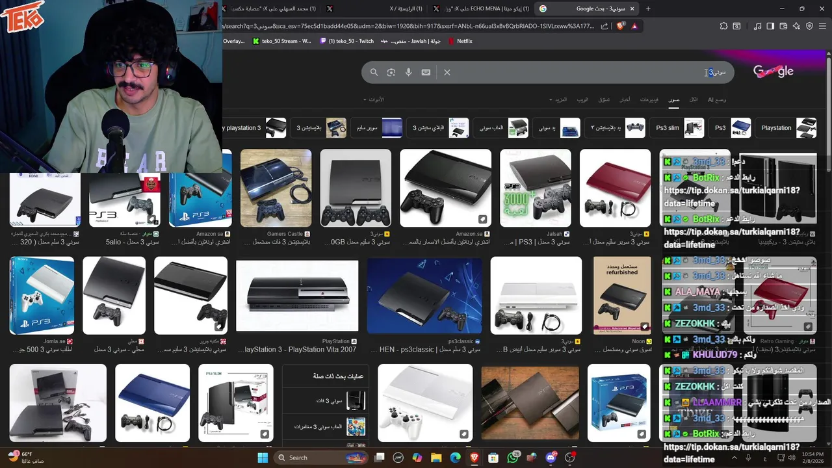
Task: Open Discord from the taskbar
Action: point(551,458)
